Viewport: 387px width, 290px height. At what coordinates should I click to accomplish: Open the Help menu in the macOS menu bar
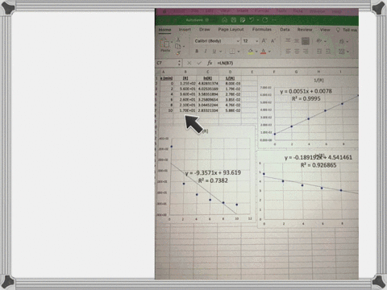(337, 11)
